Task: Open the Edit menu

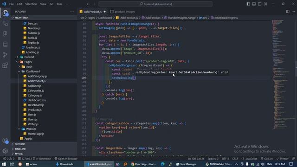Action: (x=19, y=4)
